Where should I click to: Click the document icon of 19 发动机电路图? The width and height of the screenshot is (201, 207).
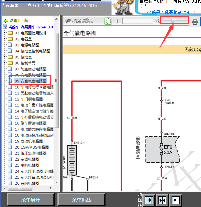[x=10, y=141]
